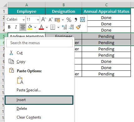The width and height of the screenshot is (134, 122).
Task: Apply accounting number format icon
Action: tap(57, 20)
